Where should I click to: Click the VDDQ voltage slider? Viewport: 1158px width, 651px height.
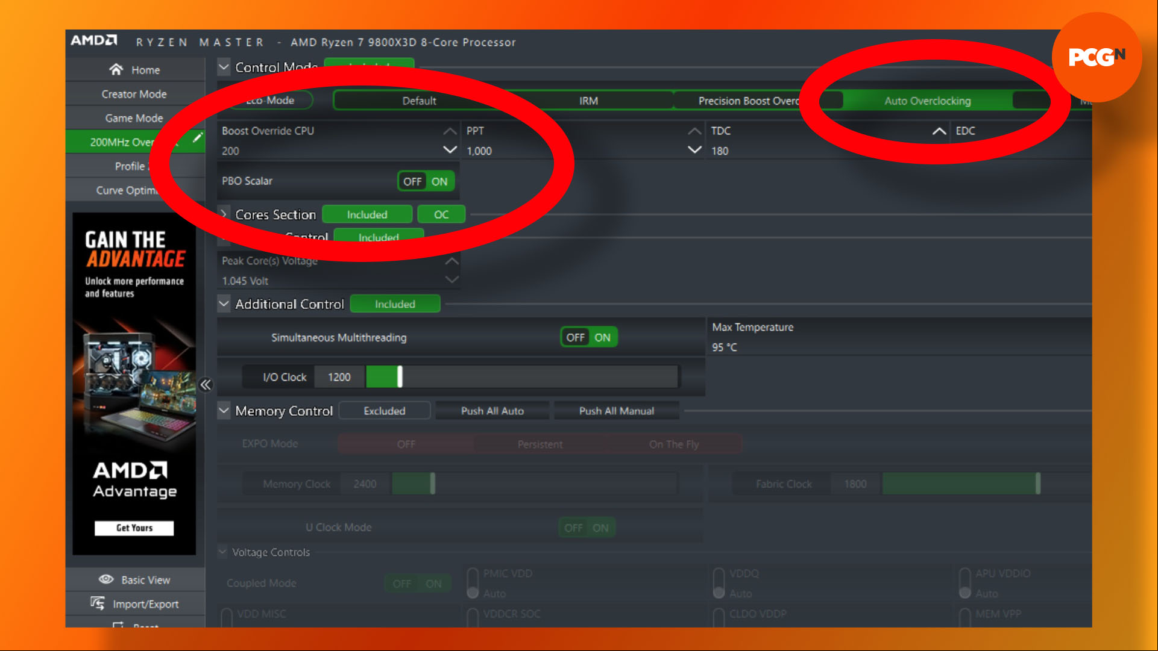[x=719, y=583]
